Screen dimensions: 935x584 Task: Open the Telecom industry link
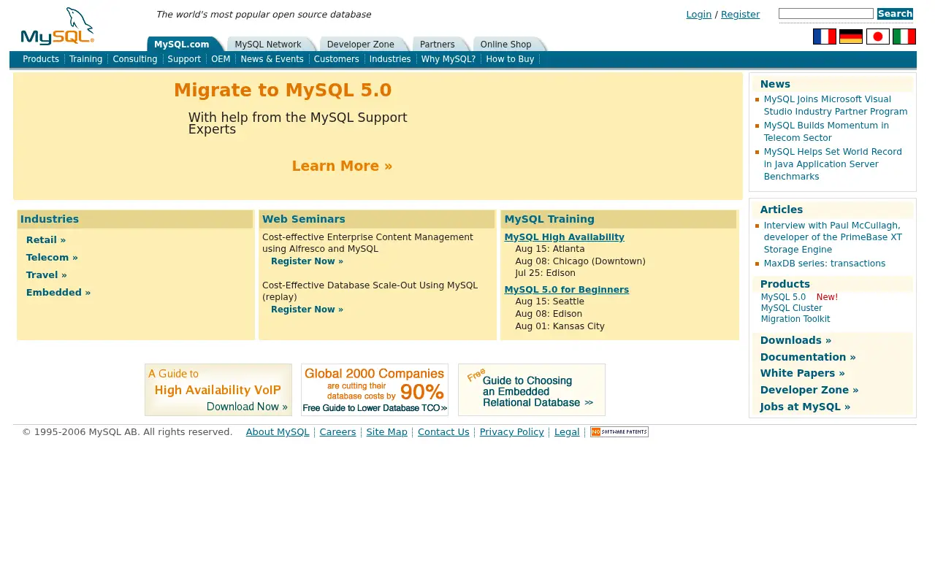click(x=52, y=258)
